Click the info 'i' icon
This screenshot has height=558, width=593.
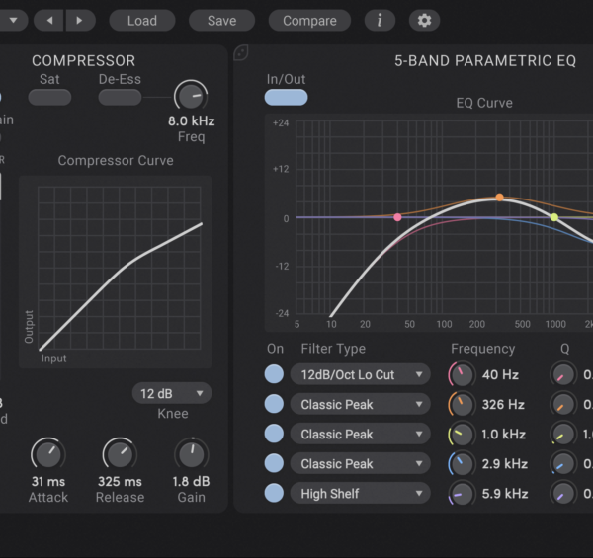coord(380,20)
